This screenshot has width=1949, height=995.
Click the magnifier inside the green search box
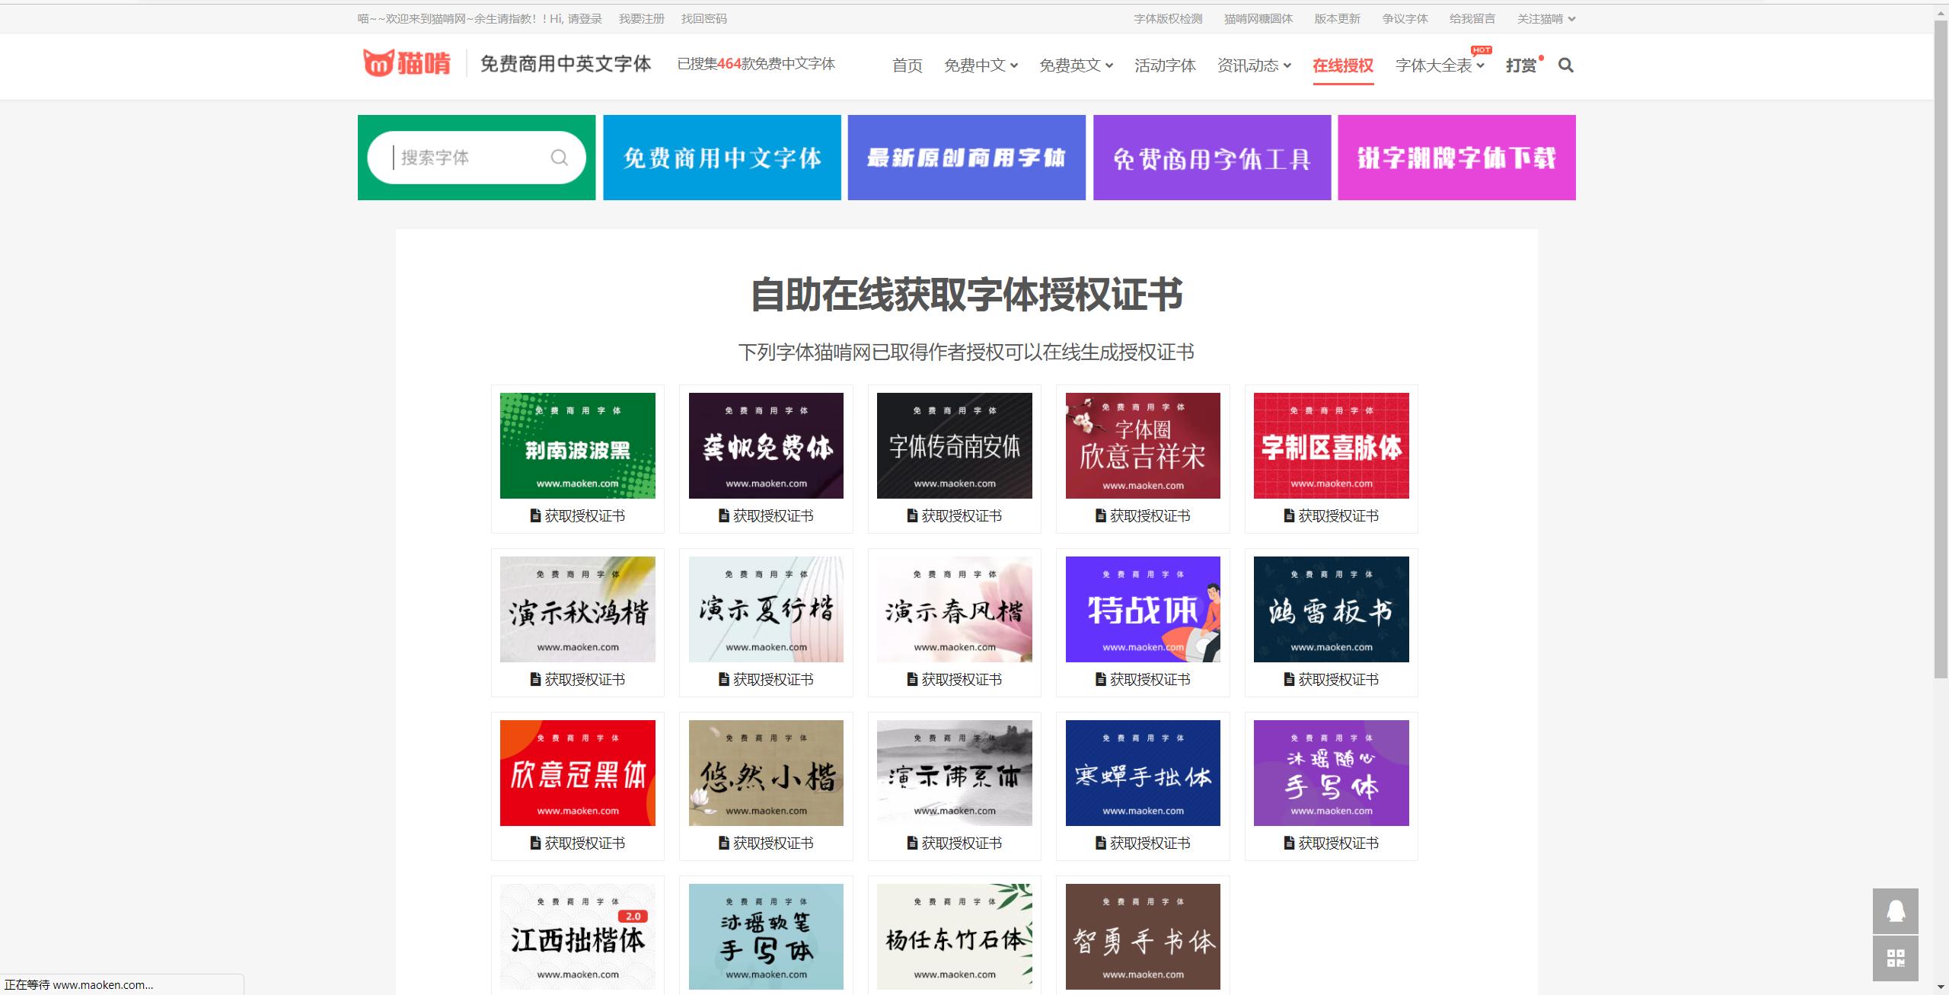pos(559,158)
